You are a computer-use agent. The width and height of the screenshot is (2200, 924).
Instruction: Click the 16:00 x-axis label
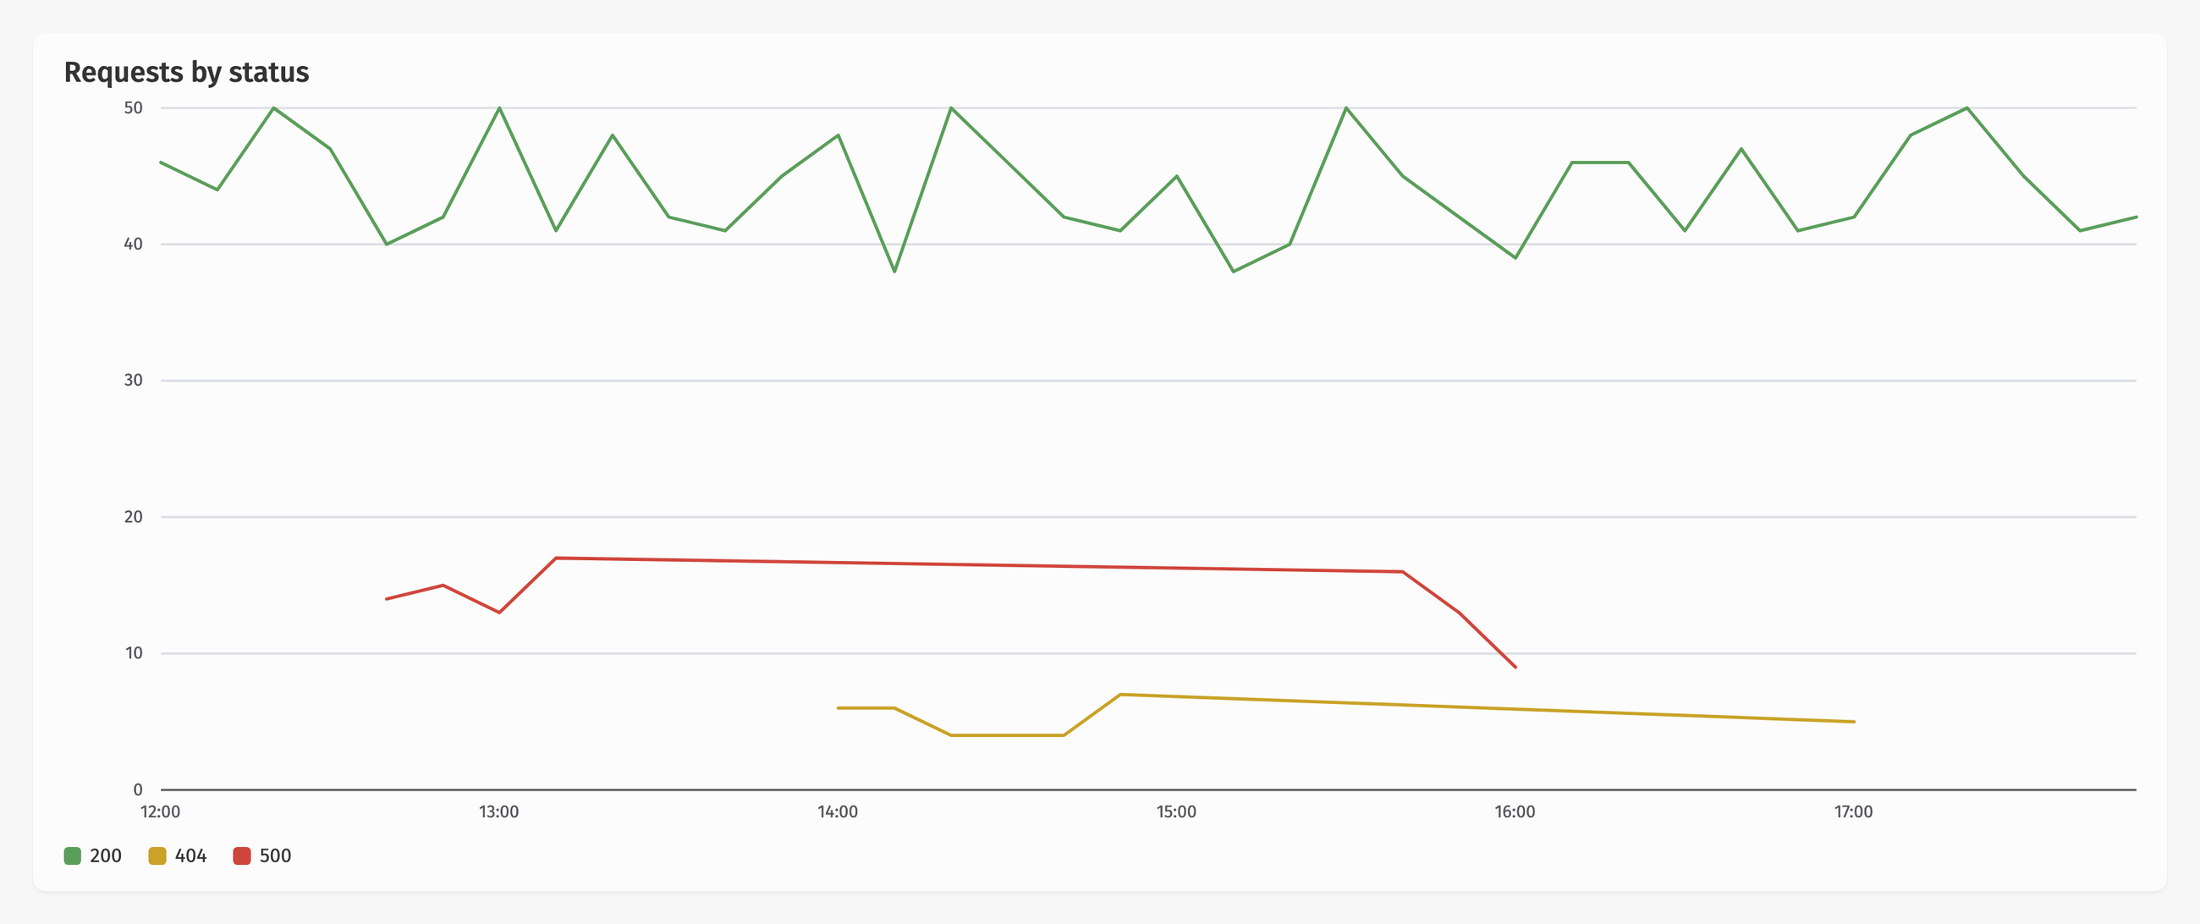[x=1515, y=812]
